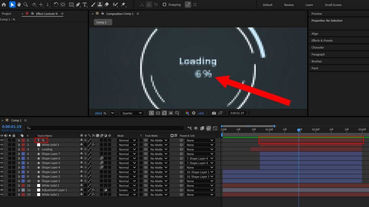Click the Comp 1 breadcrumb button
This screenshot has height=207, width=369.
(103, 22)
